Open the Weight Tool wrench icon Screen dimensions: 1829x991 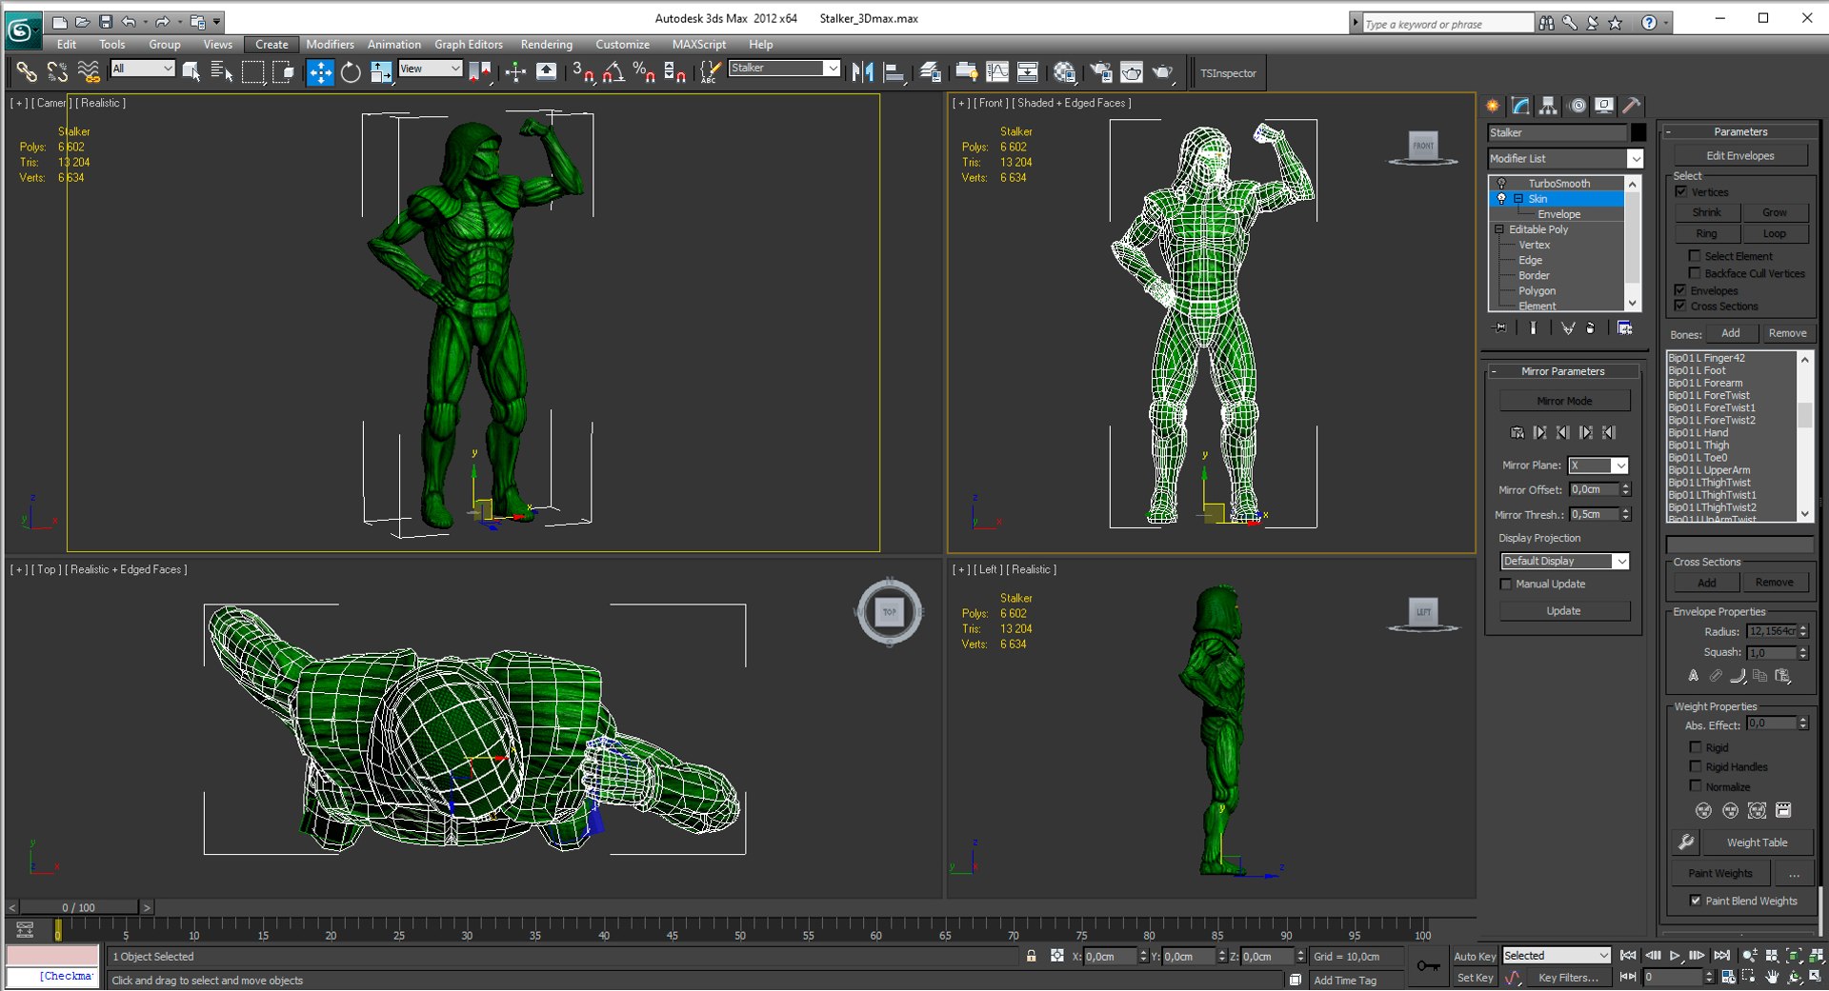(x=1685, y=842)
